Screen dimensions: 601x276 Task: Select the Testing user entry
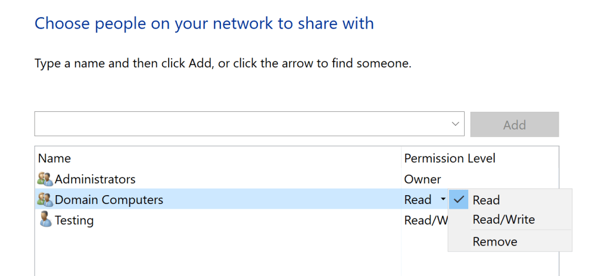(x=74, y=220)
